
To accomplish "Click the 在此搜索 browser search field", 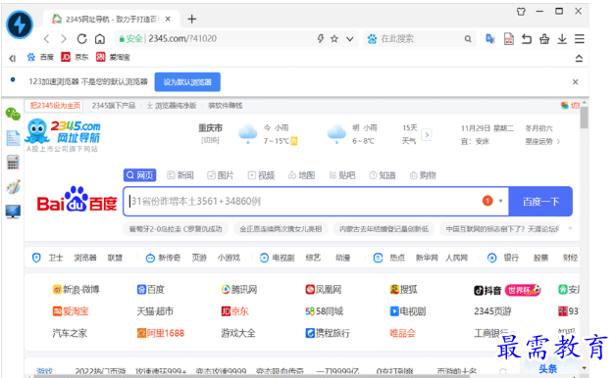I will [x=421, y=39].
